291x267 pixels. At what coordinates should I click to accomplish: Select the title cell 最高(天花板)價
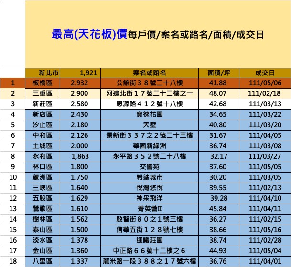tap(158, 34)
